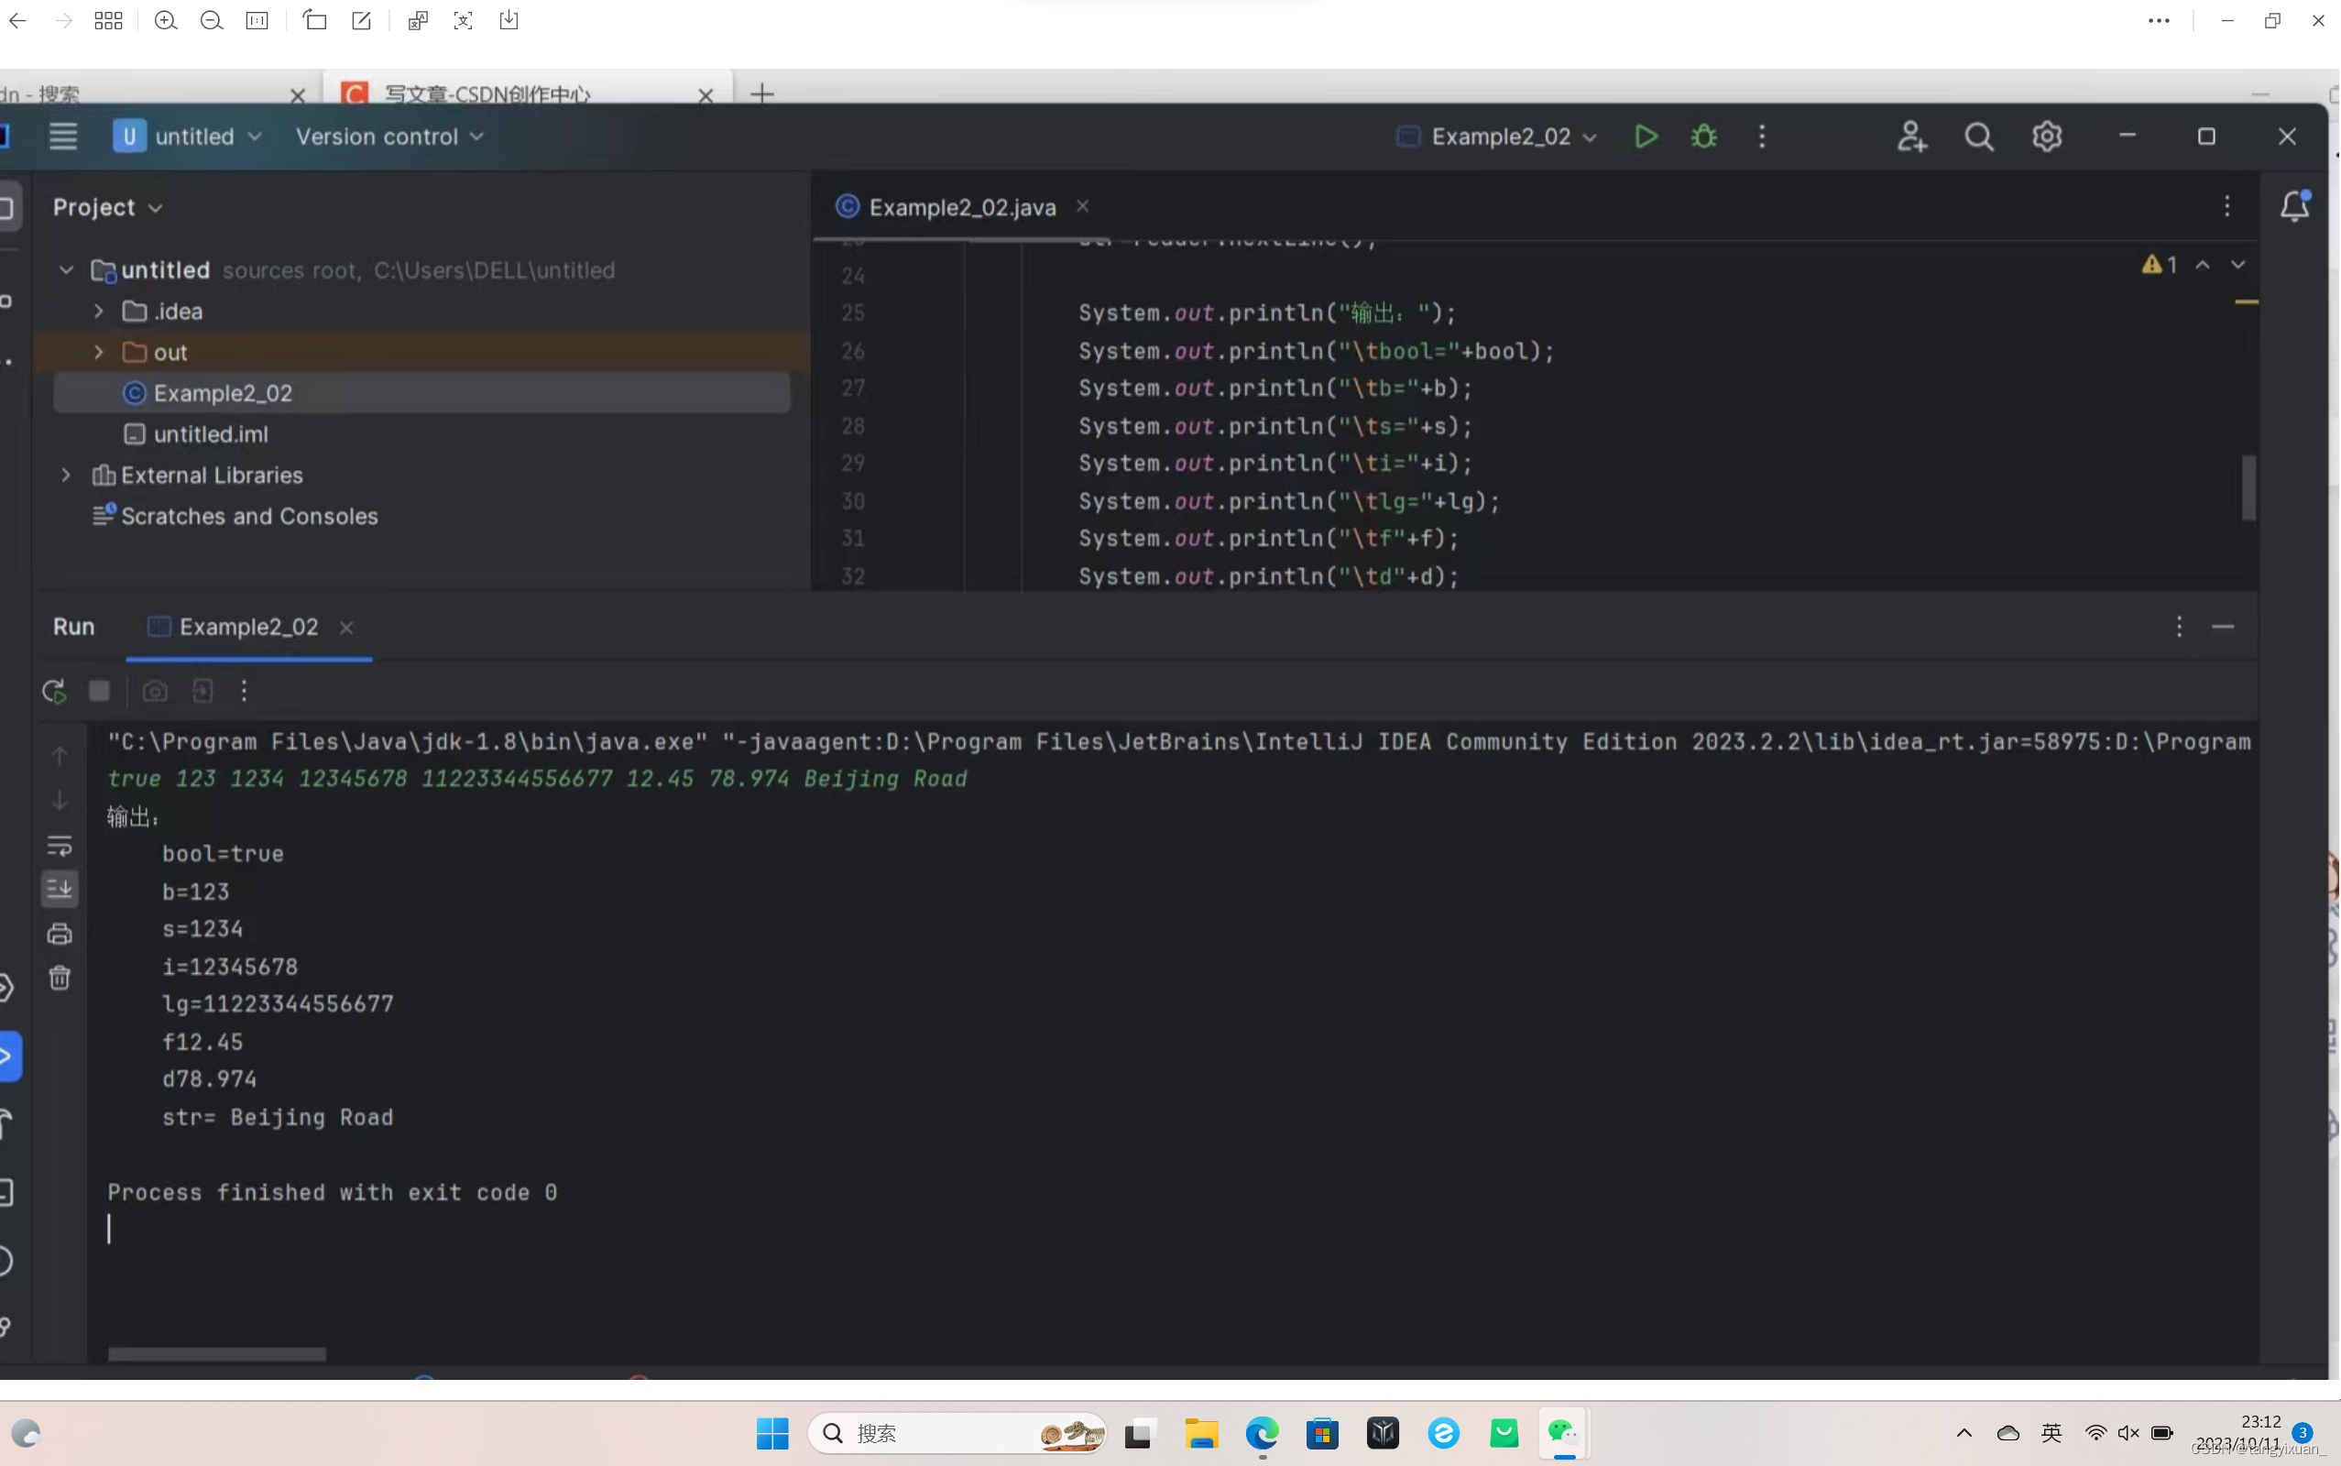
Task: Open IDE settings gear icon
Action: click(2046, 137)
